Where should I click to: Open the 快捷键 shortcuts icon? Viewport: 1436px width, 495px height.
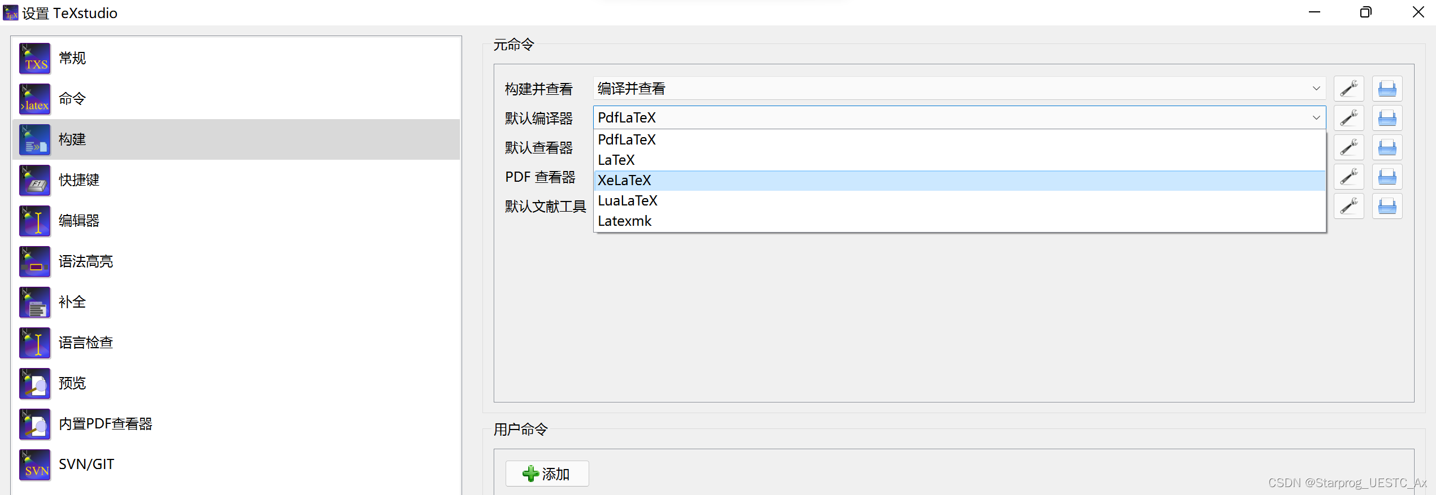coord(35,180)
